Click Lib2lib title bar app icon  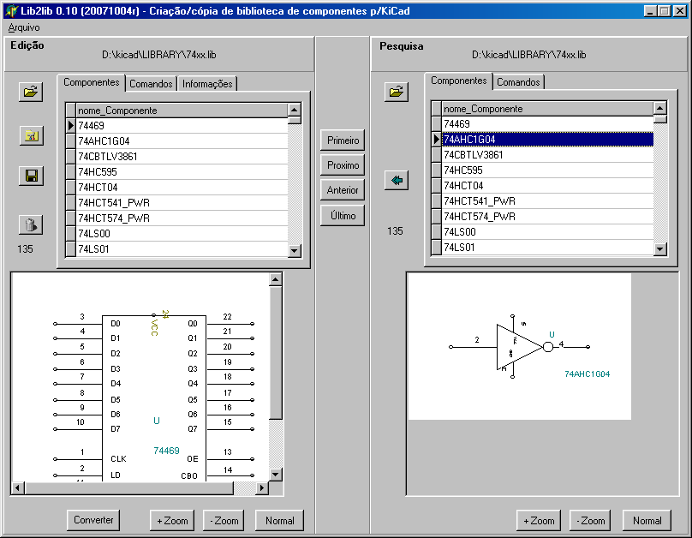point(11,10)
